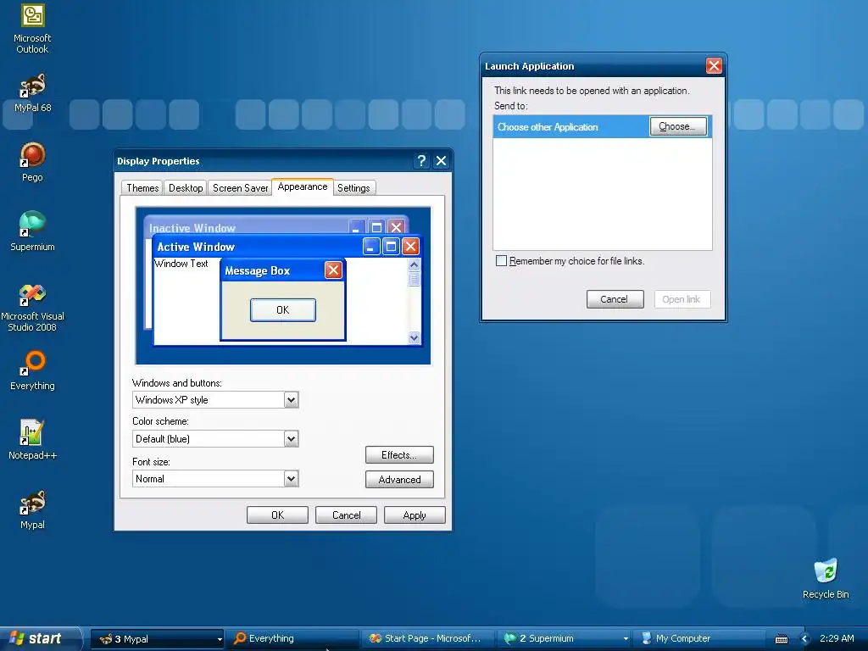Switch to My Computer taskbar button
This screenshot has height=651, width=868.
pos(701,639)
